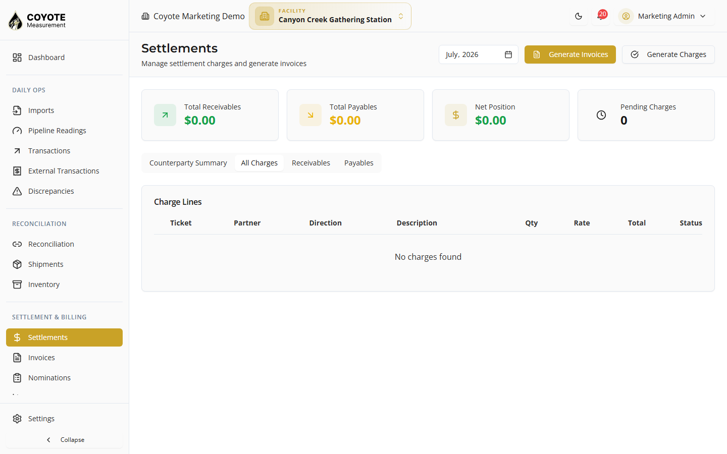Click the Settlements dollar sign icon

coord(17,337)
